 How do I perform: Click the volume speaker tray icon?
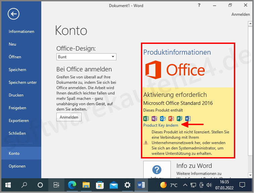click(209, 185)
